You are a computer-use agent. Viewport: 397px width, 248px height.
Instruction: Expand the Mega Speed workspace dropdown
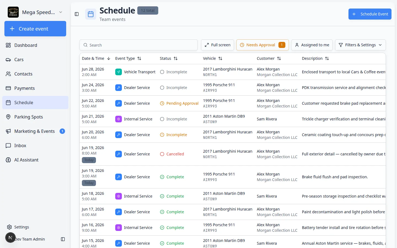(61, 12)
